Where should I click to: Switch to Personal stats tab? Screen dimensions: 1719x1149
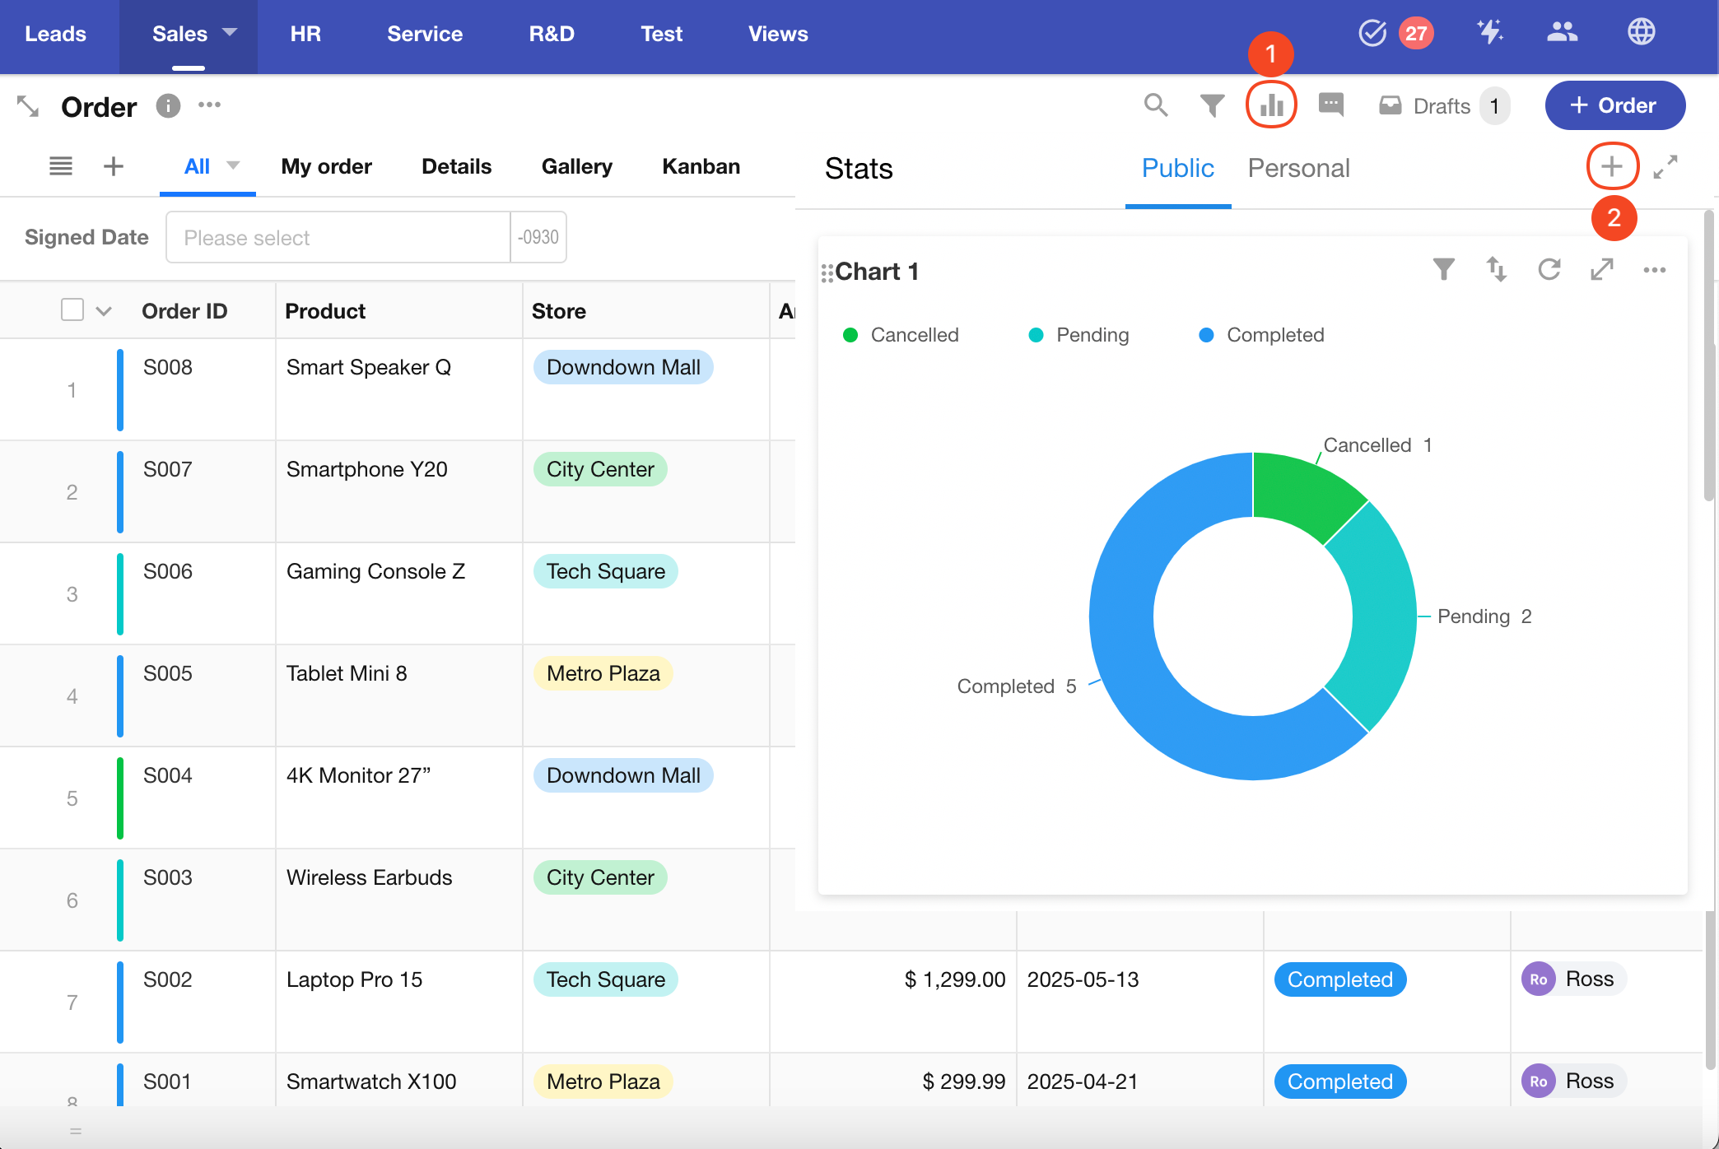pos(1298,169)
